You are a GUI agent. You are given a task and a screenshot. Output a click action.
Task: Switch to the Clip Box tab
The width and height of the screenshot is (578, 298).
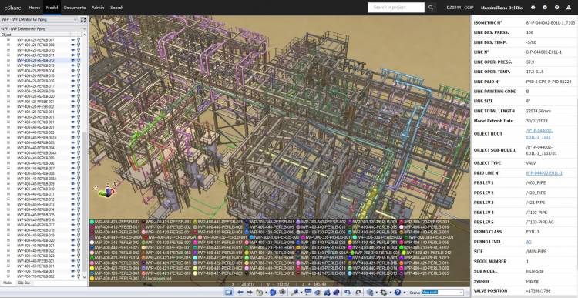pos(25,283)
